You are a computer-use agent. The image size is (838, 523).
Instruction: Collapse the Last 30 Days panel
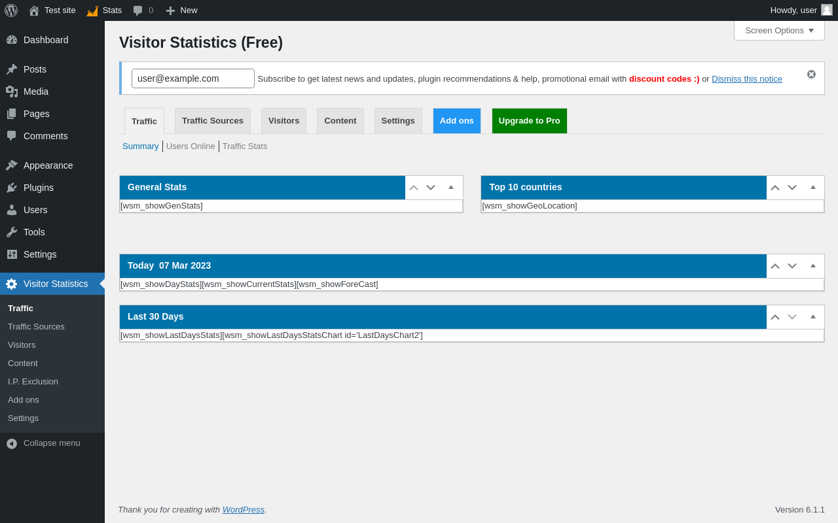pyautogui.click(x=813, y=317)
